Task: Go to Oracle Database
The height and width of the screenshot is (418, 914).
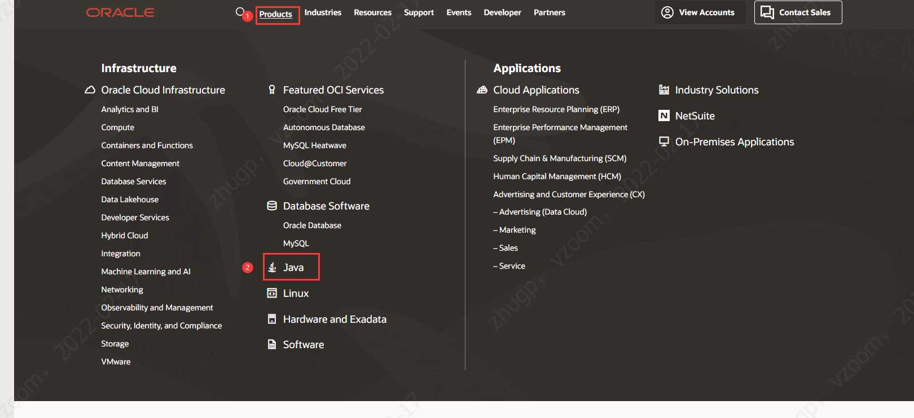Action: click(312, 225)
